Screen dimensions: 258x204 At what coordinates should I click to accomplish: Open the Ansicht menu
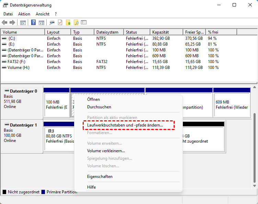[43, 14]
